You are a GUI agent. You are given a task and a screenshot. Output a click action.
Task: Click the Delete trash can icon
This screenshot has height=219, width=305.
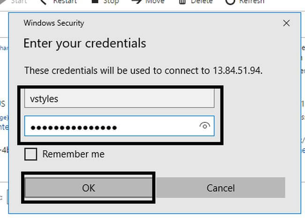click(x=183, y=2)
